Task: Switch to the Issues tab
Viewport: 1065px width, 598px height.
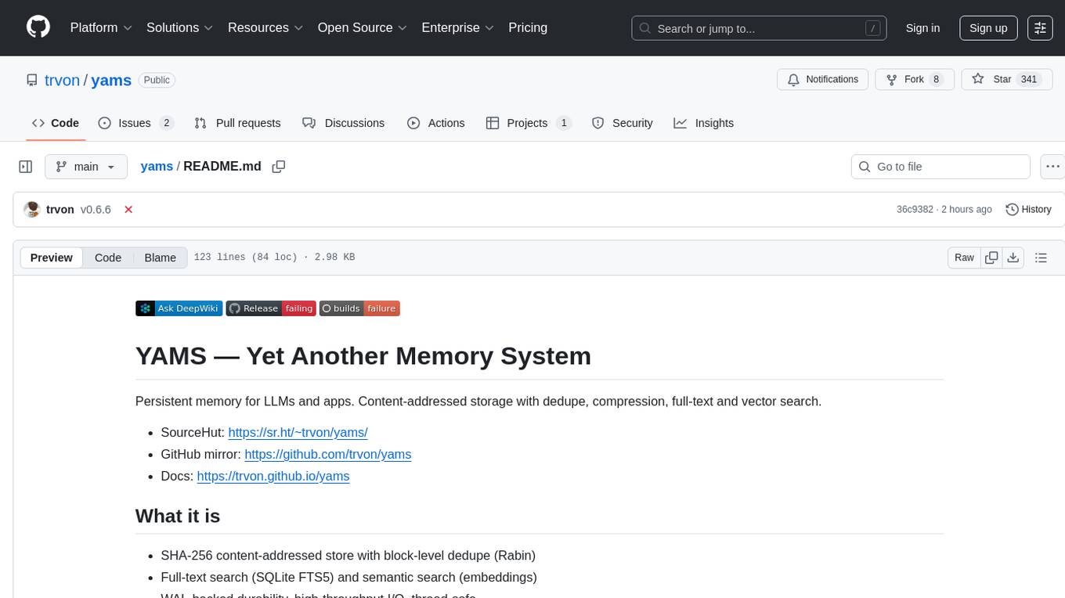Action: 135,123
